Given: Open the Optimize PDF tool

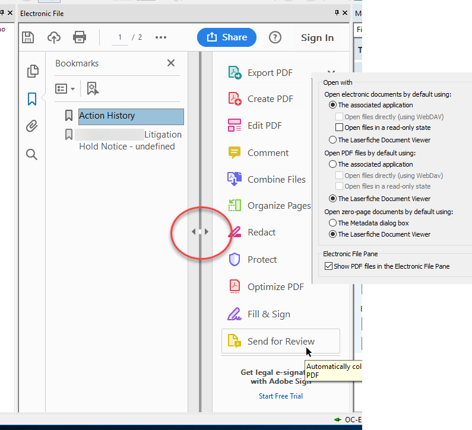Looking at the screenshot, I should pyautogui.click(x=266, y=287).
